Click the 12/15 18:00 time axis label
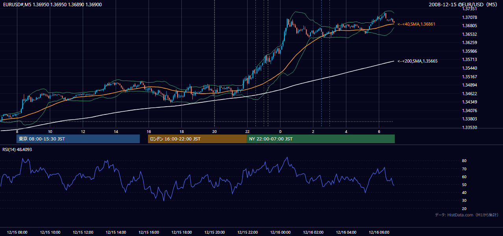The height and width of the screenshot is (236, 503). pos(181,232)
